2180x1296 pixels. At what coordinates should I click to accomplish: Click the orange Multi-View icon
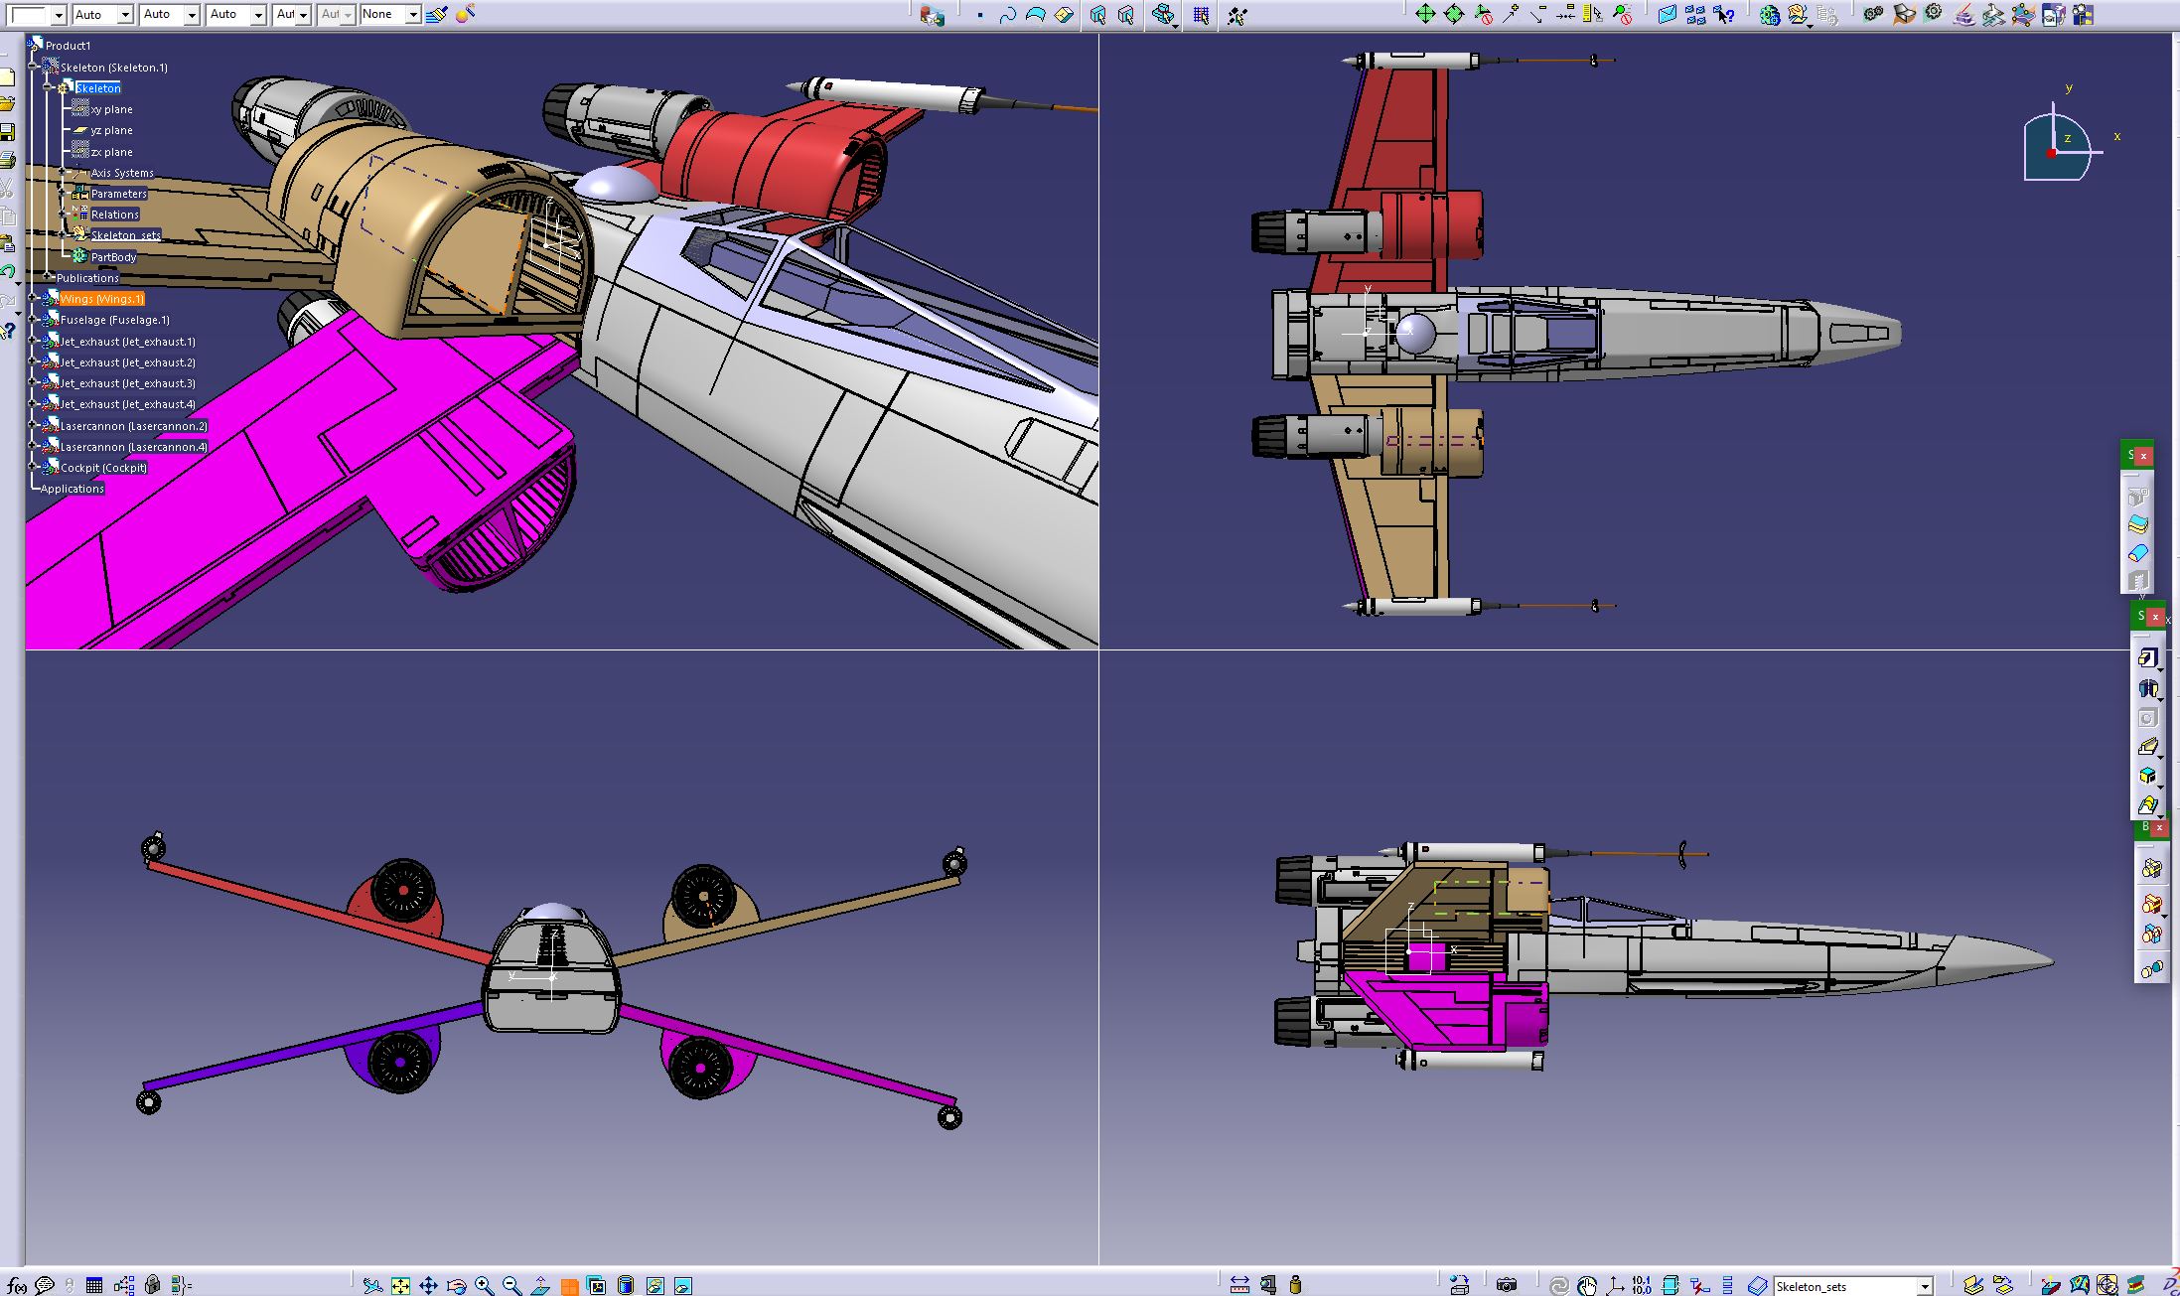[x=569, y=1285]
